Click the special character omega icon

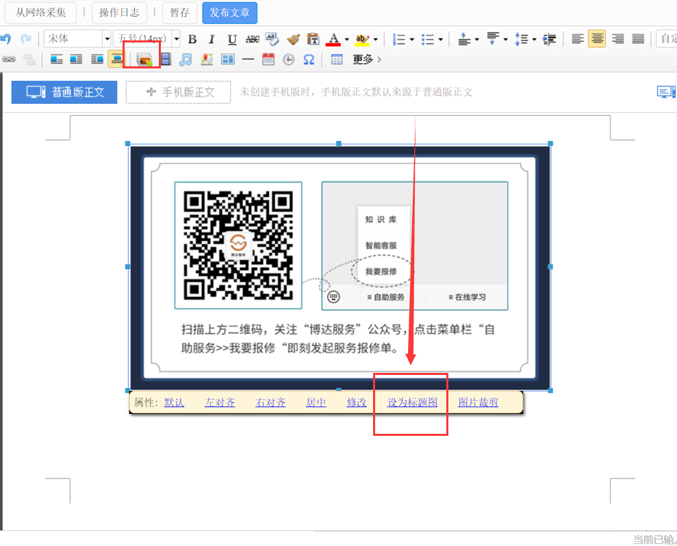(309, 60)
